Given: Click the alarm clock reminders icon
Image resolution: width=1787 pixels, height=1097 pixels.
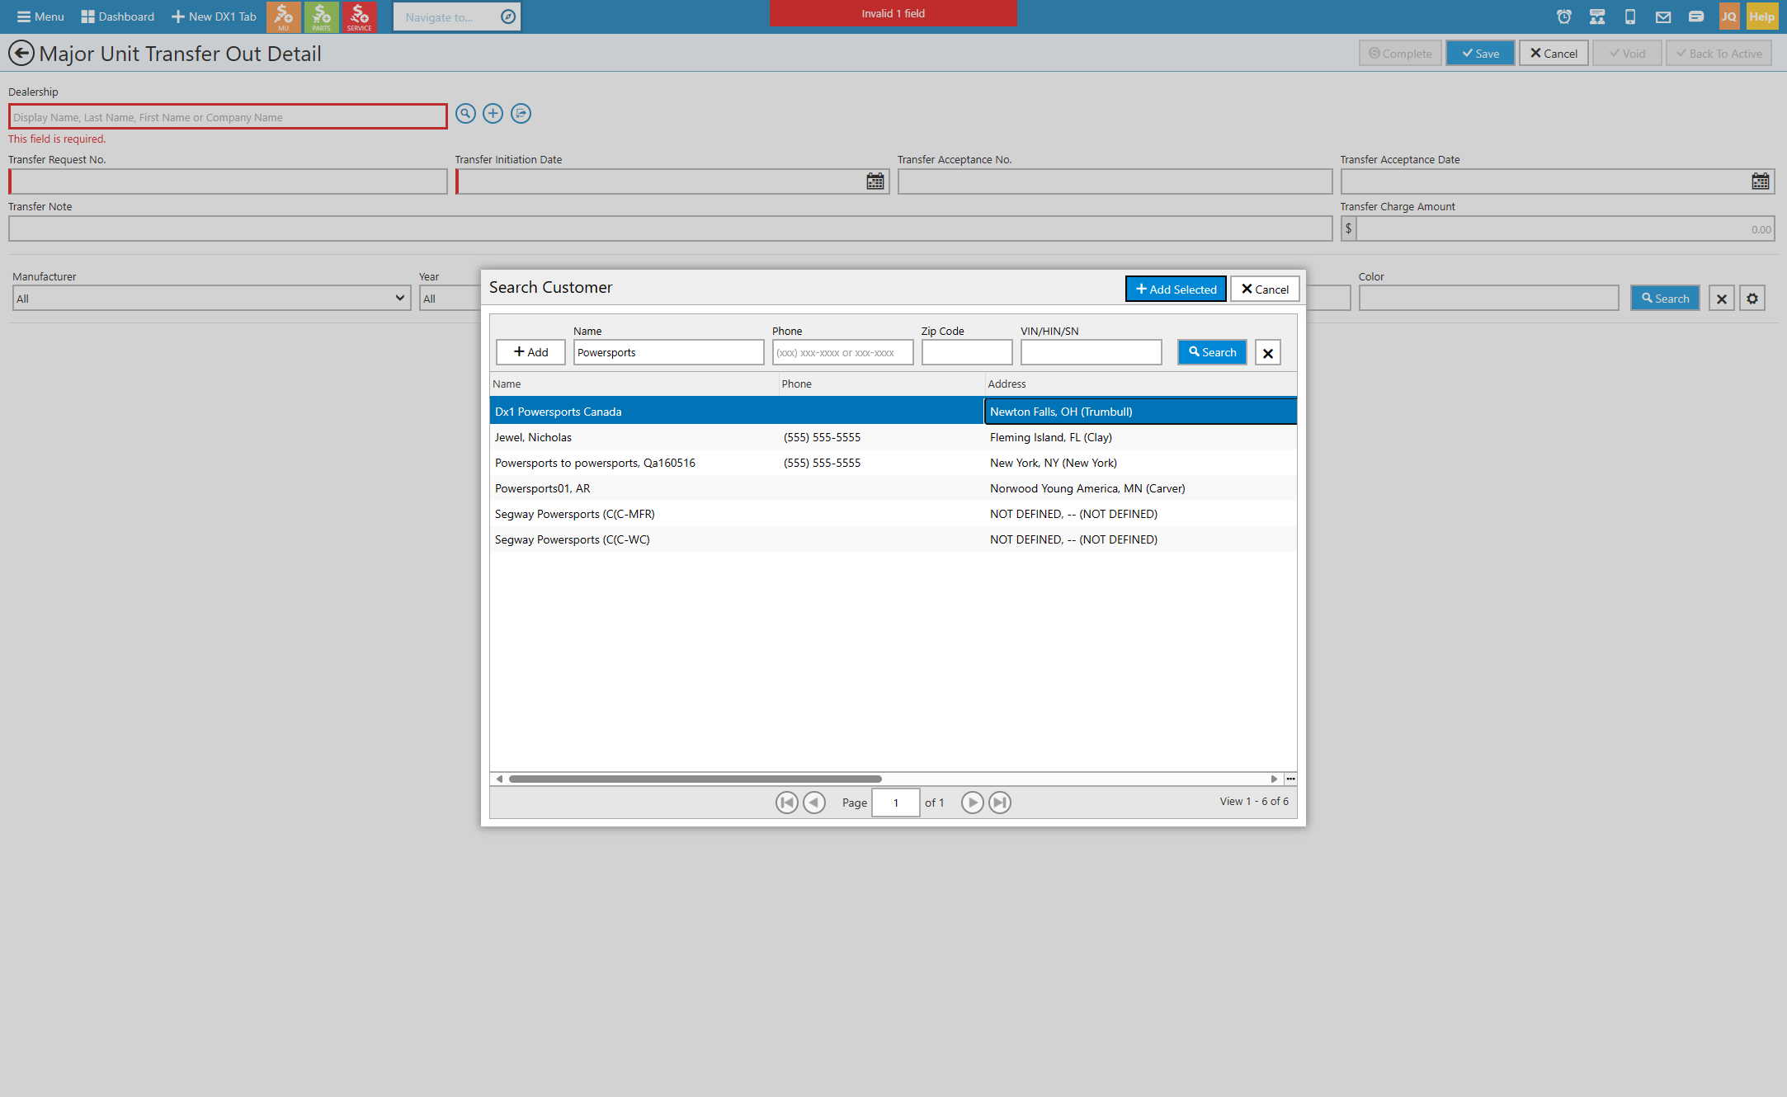Looking at the screenshot, I should [1563, 16].
